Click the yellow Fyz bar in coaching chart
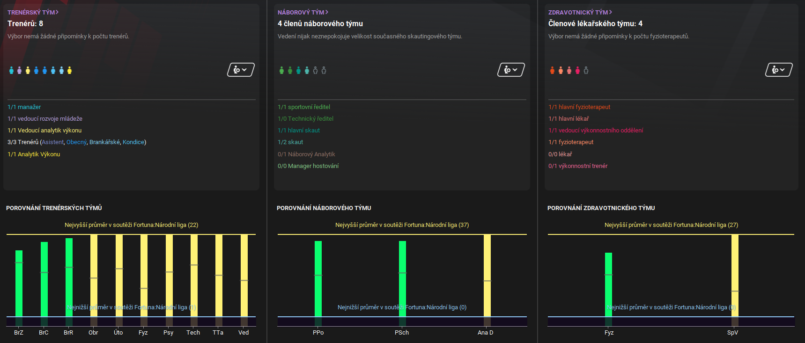 tap(144, 276)
